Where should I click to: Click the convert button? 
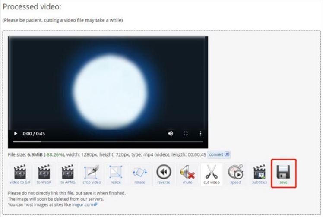pos(219,154)
